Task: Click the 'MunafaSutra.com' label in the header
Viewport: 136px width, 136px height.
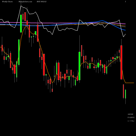Action: (25, 2)
